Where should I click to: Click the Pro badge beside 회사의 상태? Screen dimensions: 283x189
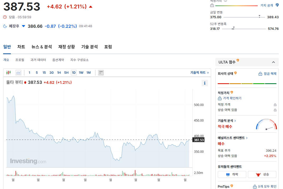[x=235, y=73]
